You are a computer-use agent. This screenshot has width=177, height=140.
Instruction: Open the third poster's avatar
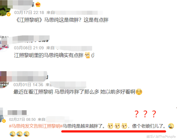[x=4, y=80]
